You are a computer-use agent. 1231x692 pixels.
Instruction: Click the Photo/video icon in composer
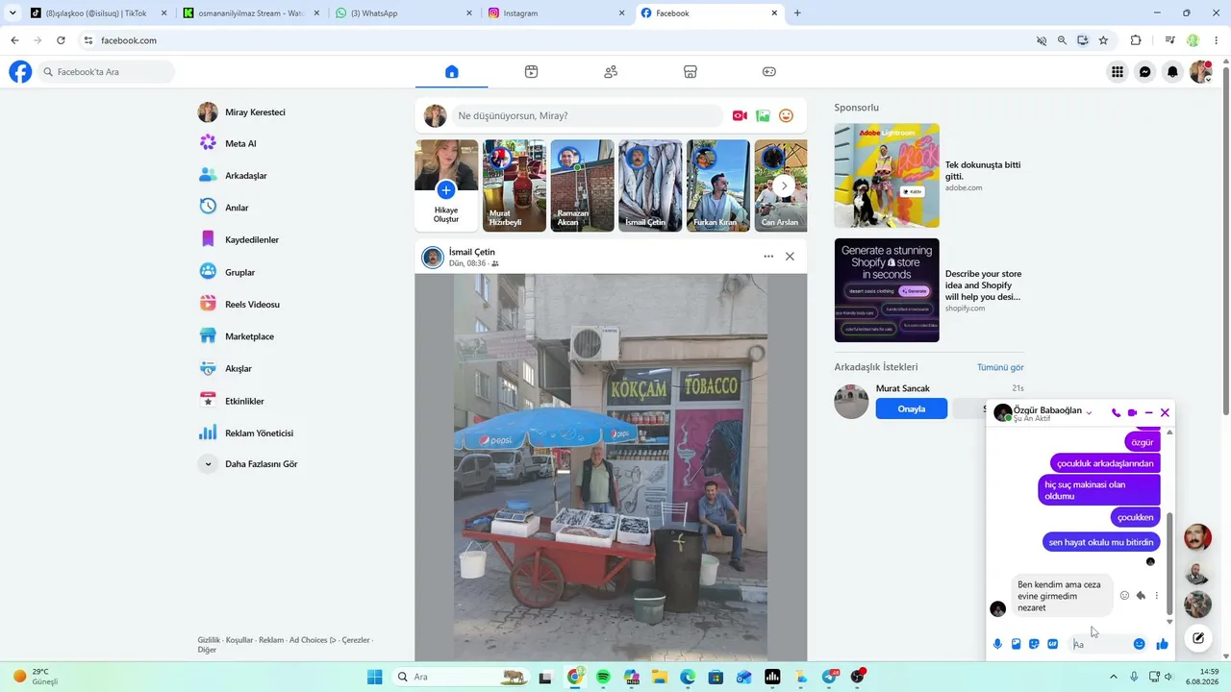pos(763,116)
